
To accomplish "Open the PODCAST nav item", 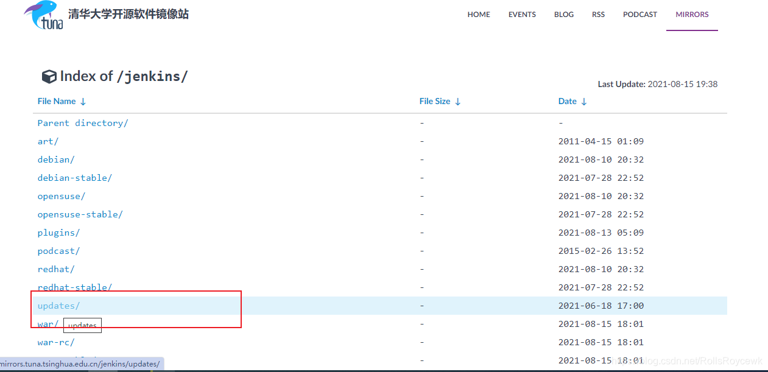I will coord(640,15).
